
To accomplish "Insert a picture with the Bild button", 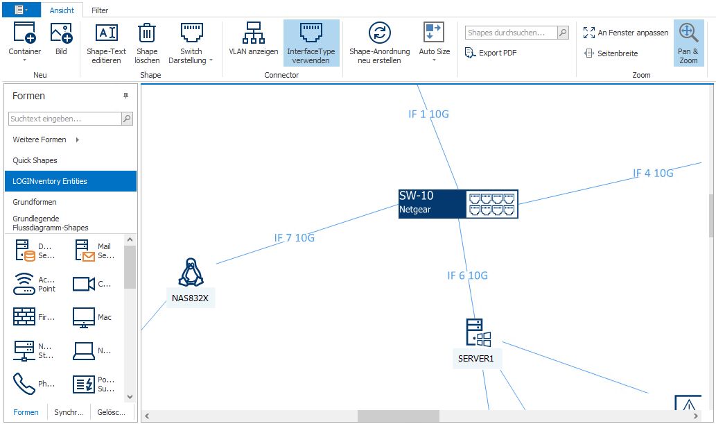I will pyautogui.click(x=61, y=42).
